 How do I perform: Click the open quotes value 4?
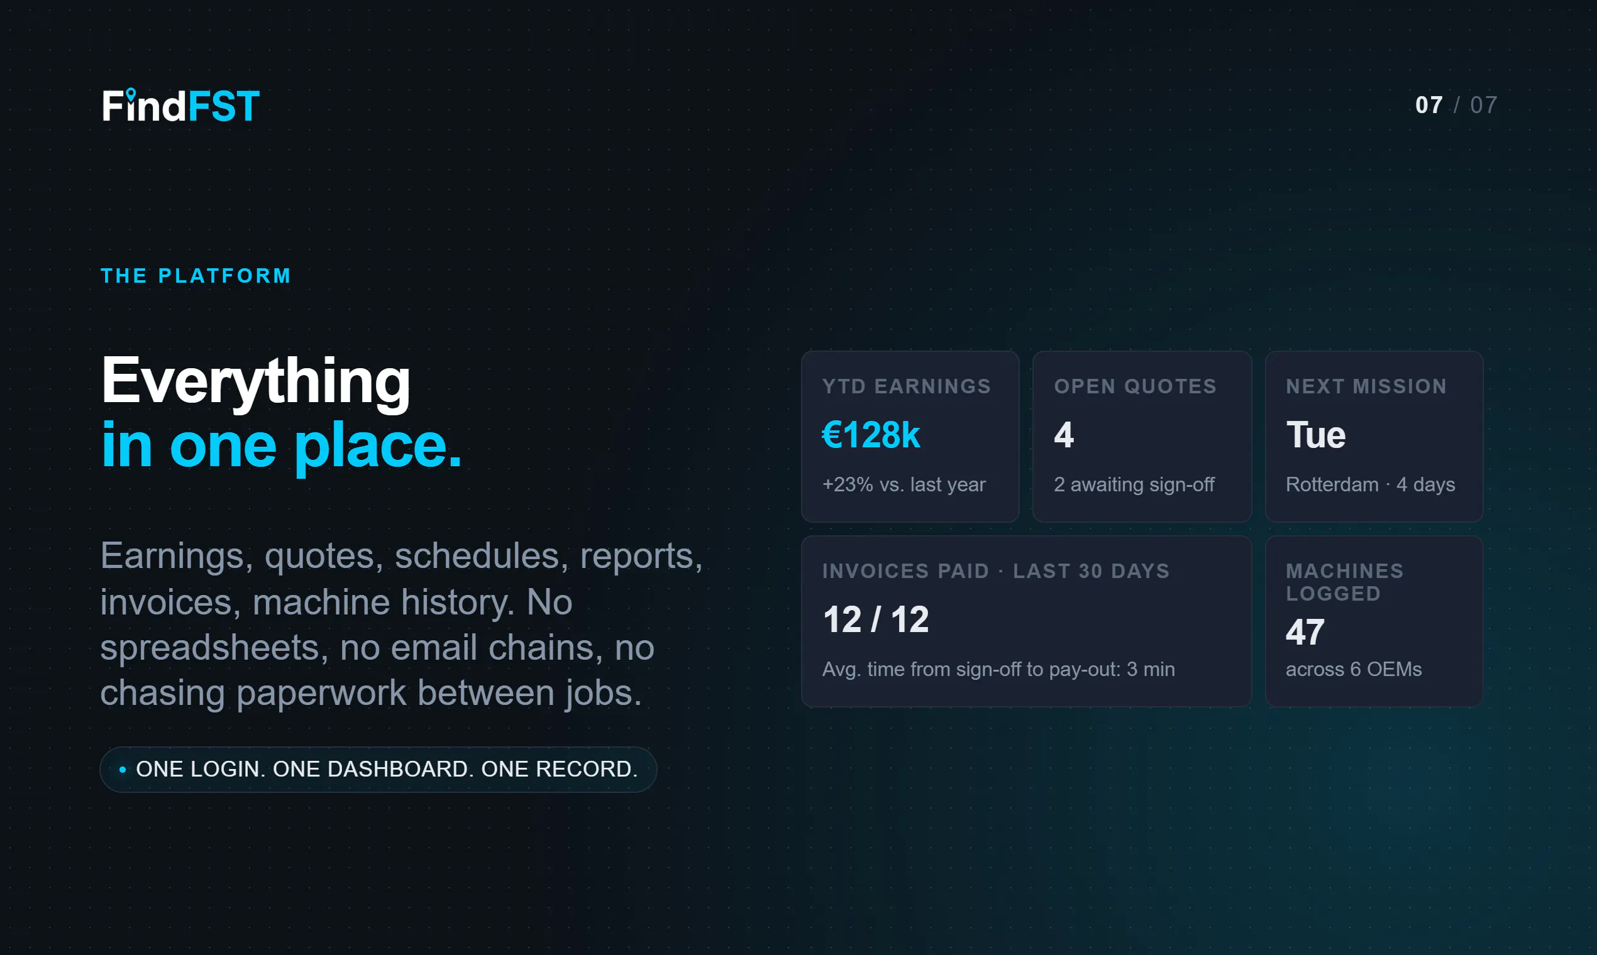click(1064, 435)
